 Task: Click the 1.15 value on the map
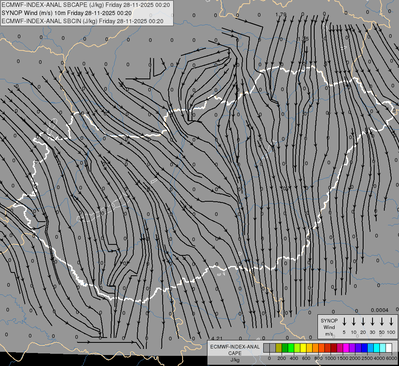pos(303,39)
